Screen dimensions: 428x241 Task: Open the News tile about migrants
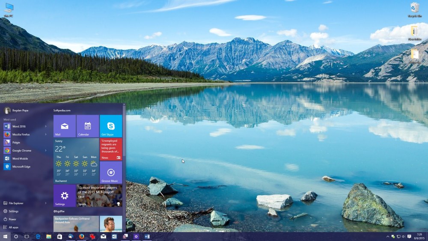click(x=111, y=149)
